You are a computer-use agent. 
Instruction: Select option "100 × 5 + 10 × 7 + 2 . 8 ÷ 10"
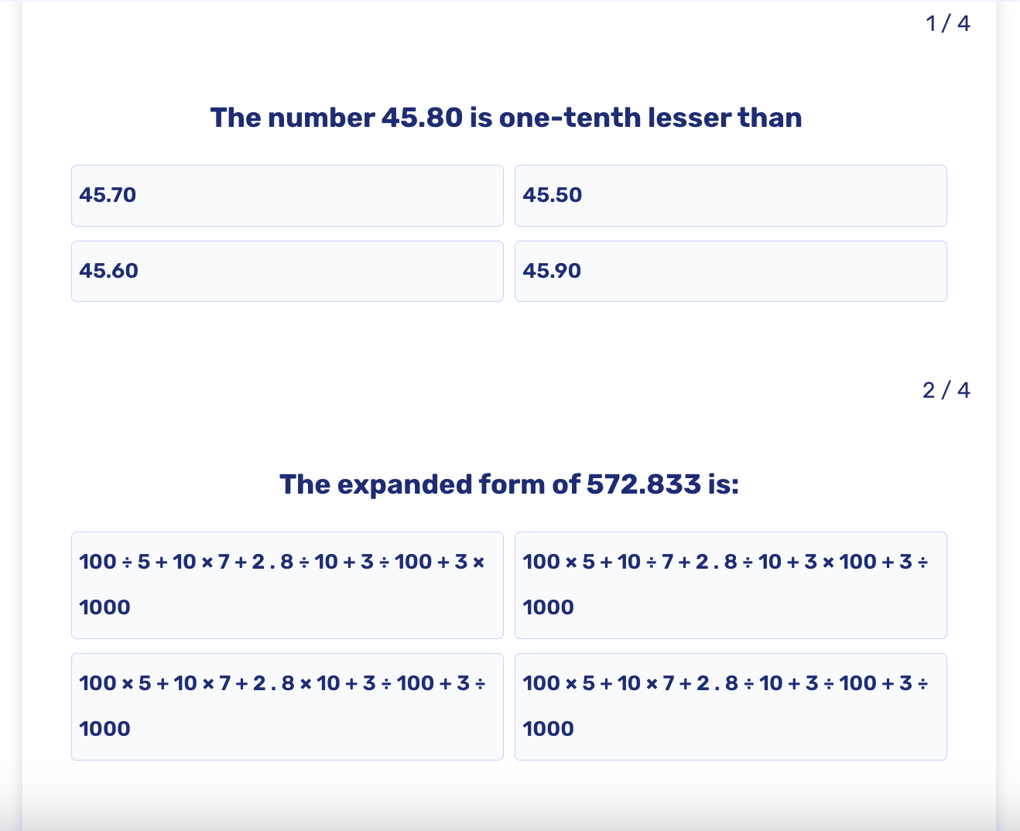[730, 706]
